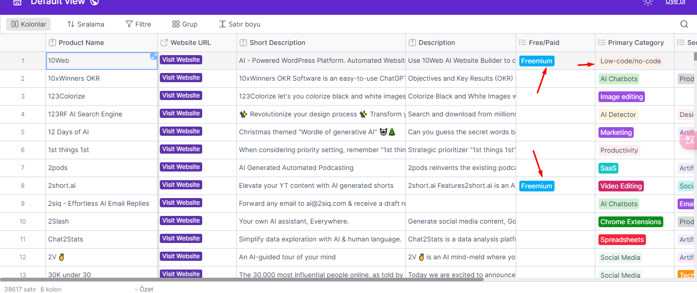Image resolution: width=697 pixels, height=293 pixels.
Task: Select the 2siq - Effortless AI Email Replies cell
Action: (x=102, y=203)
